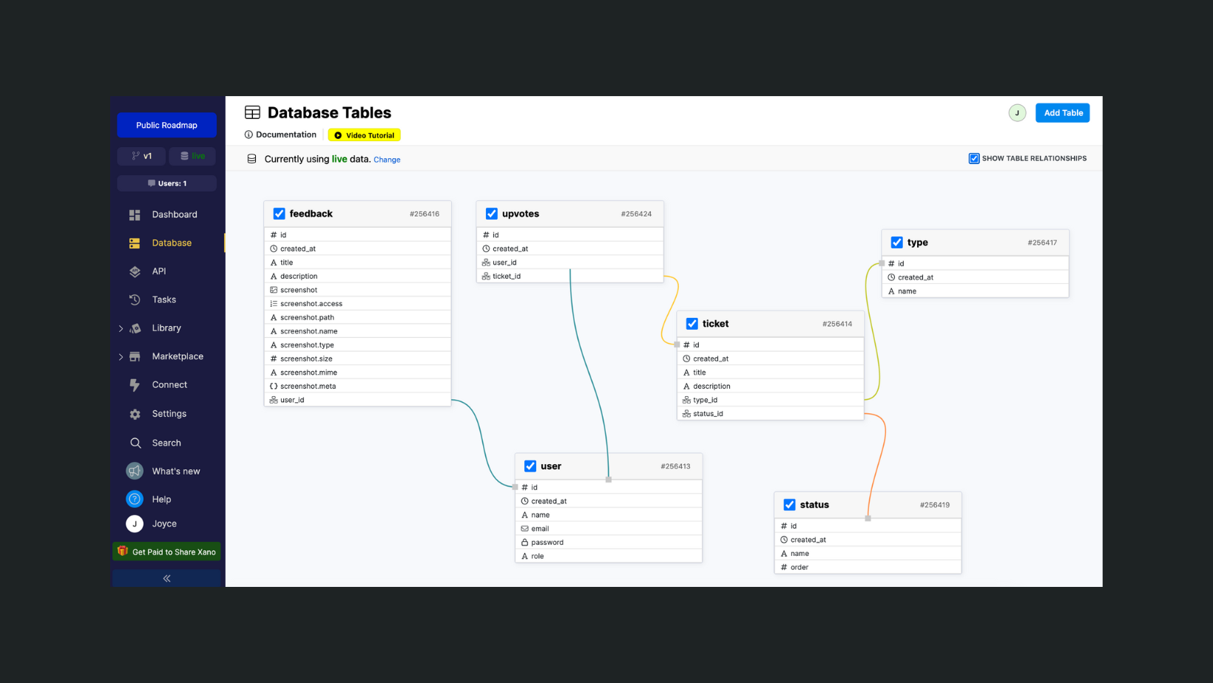
Task: Click the Connect lightning bolt icon
Action: (x=135, y=385)
